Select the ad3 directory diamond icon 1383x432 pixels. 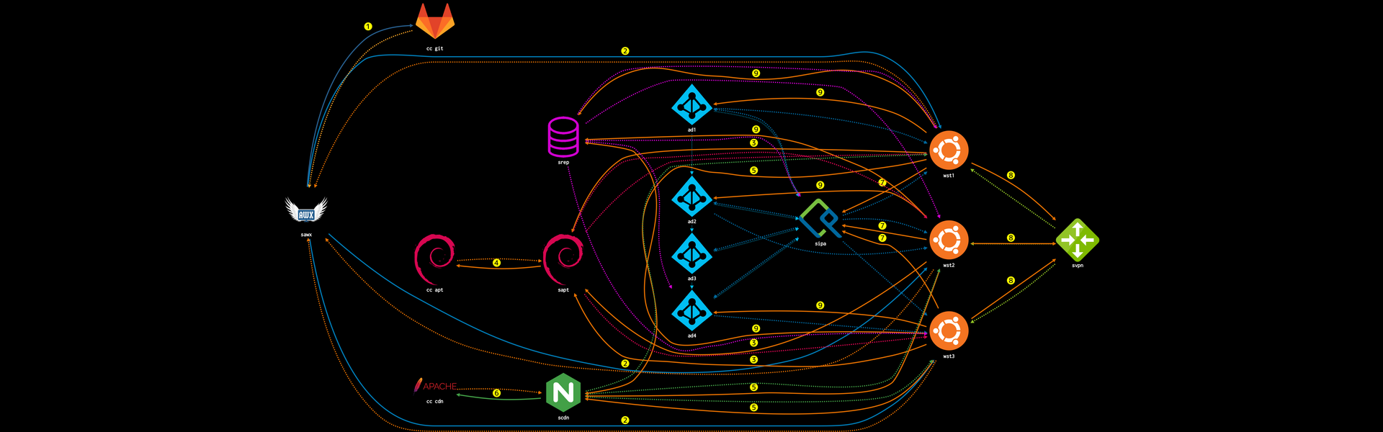[x=691, y=253]
